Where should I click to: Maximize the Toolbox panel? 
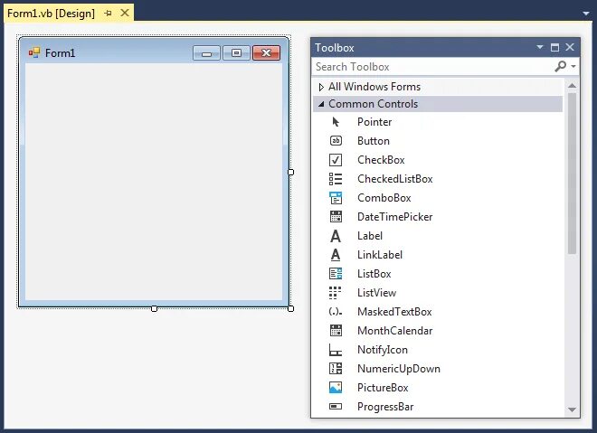(x=554, y=47)
